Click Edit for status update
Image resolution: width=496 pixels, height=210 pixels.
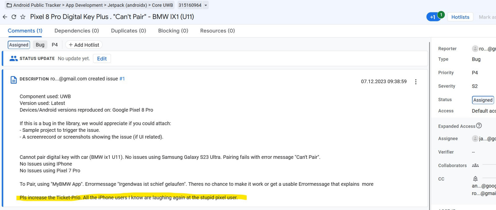(102, 59)
